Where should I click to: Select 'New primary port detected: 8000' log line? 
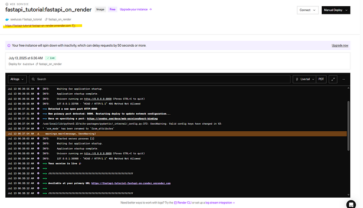[176, 114]
